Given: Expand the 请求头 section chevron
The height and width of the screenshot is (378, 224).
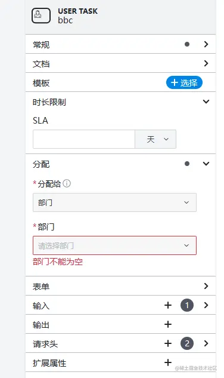Looking at the screenshot, I should pyautogui.click(x=206, y=343).
